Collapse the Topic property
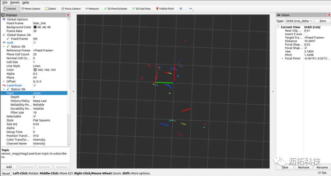The width and height of the screenshot is (331, 176). click(4, 93)
